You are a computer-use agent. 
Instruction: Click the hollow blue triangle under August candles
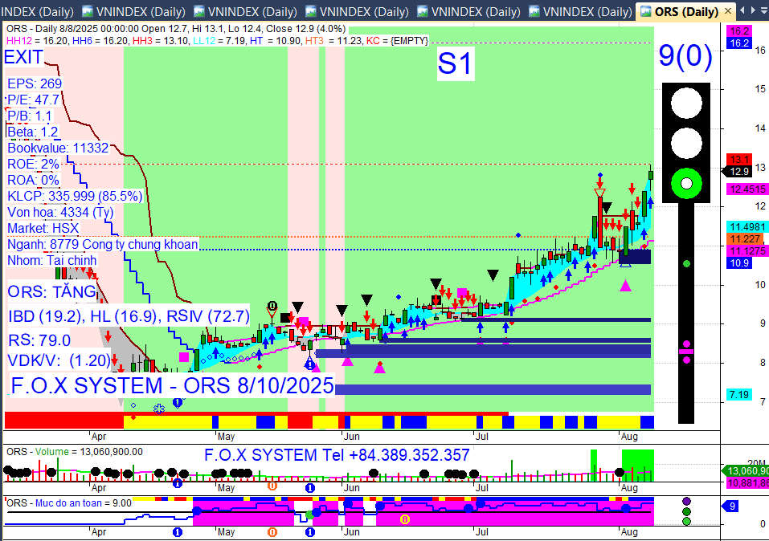625,263
